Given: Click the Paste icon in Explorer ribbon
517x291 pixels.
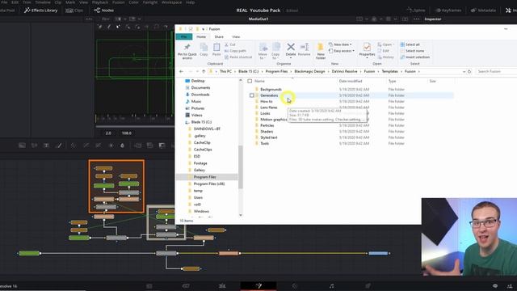Looking at the screenshot, I should tap(216, 49).
